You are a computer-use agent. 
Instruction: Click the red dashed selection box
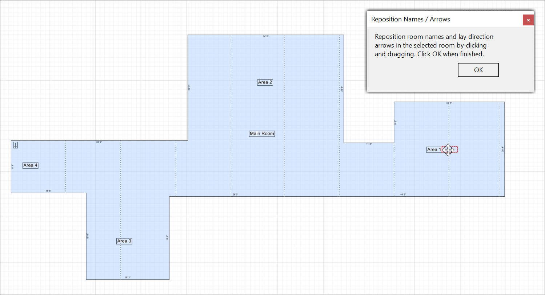point(454,149)
